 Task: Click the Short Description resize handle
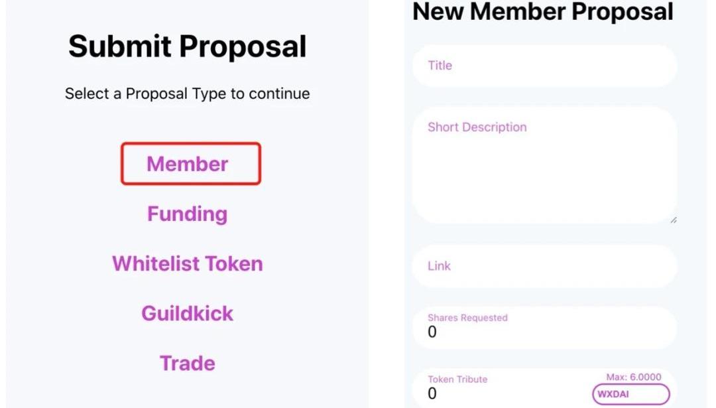(x=674, y=220)
